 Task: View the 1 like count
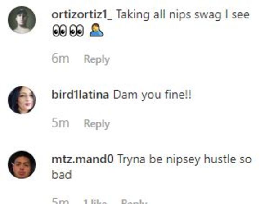[95, 202]
